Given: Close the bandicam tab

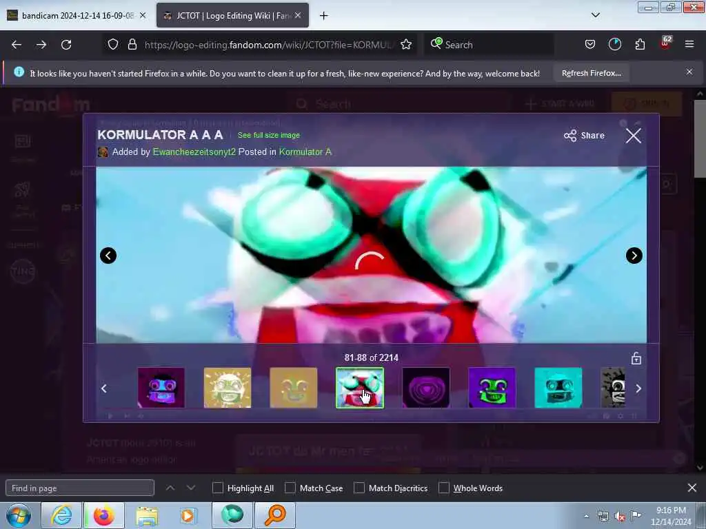Looking at the screenshot, I should (x=143, y=15).
